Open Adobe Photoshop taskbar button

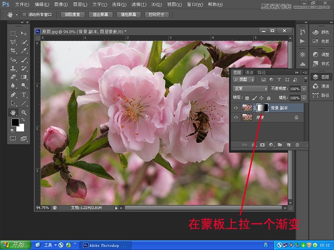[105, 245]
